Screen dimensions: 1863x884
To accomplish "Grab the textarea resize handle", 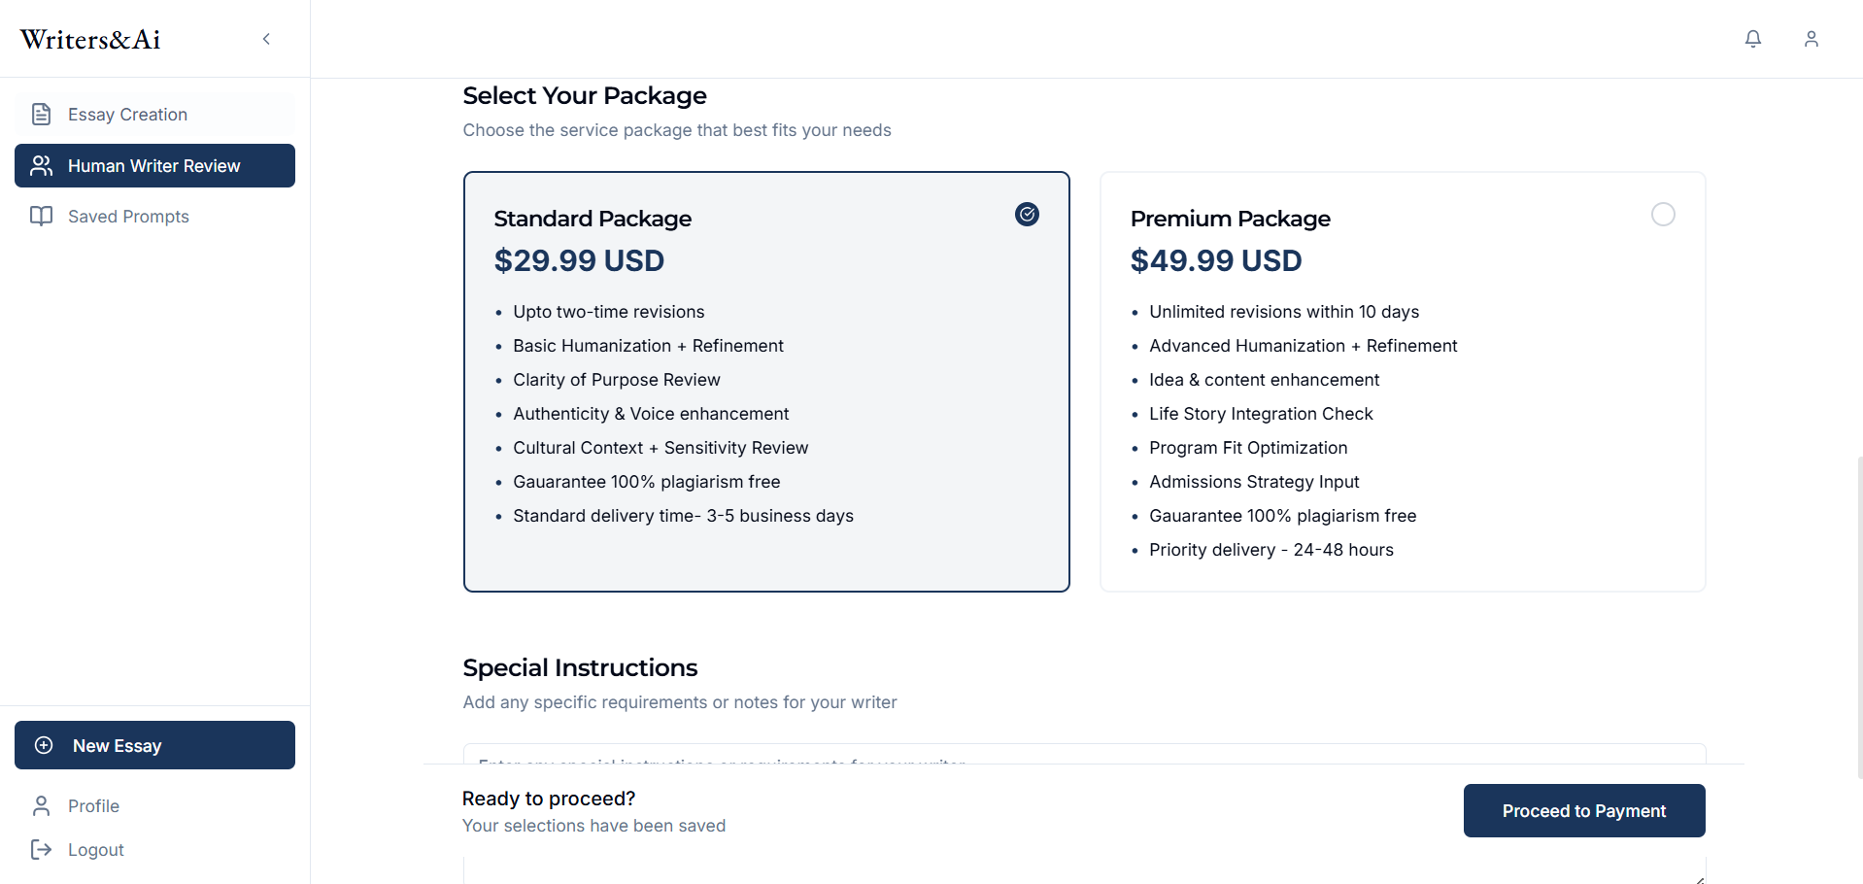I will [1699, 879].
